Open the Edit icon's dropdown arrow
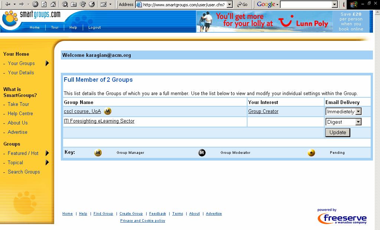The height and width of the screenshot is (230, 380). point(110,4)
